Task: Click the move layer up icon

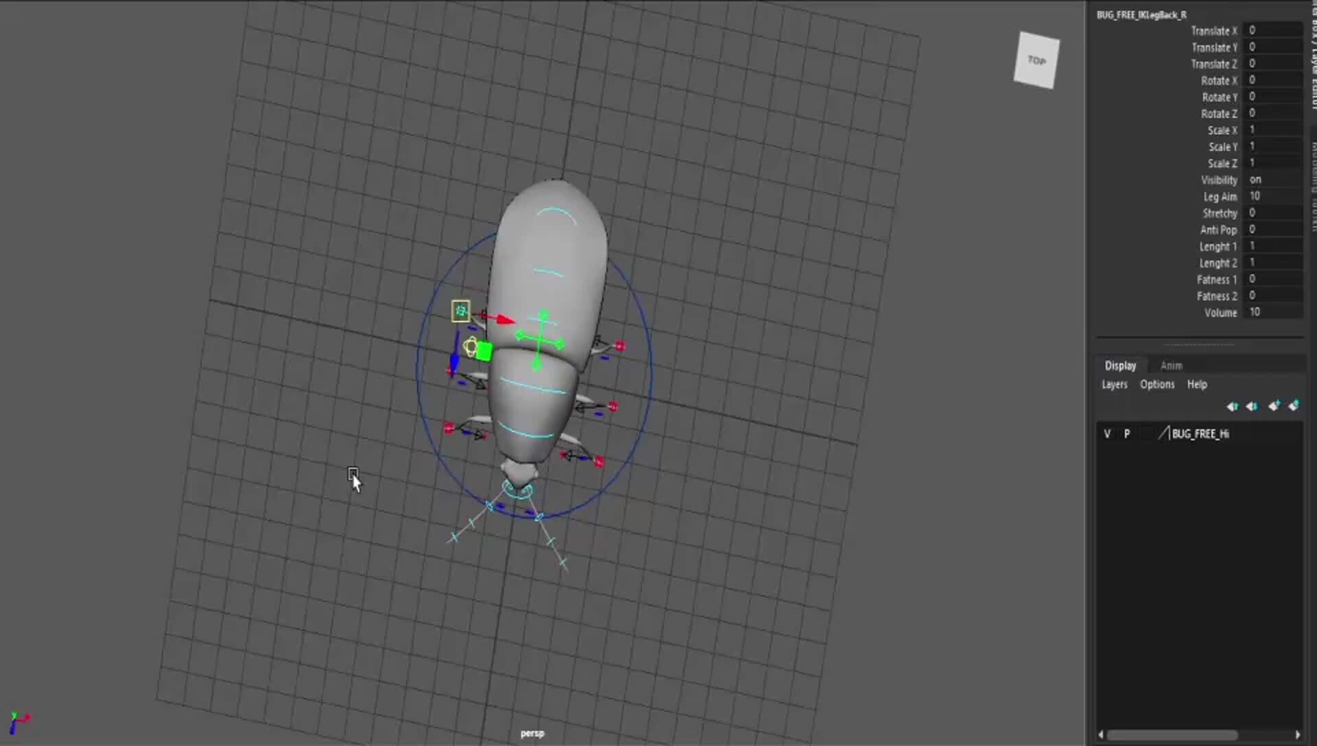Action: (1232, 407)
